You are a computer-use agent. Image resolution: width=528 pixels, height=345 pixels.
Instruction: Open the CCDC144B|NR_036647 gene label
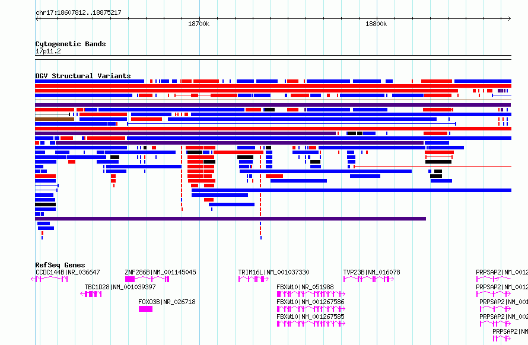(x=68, y=272)
